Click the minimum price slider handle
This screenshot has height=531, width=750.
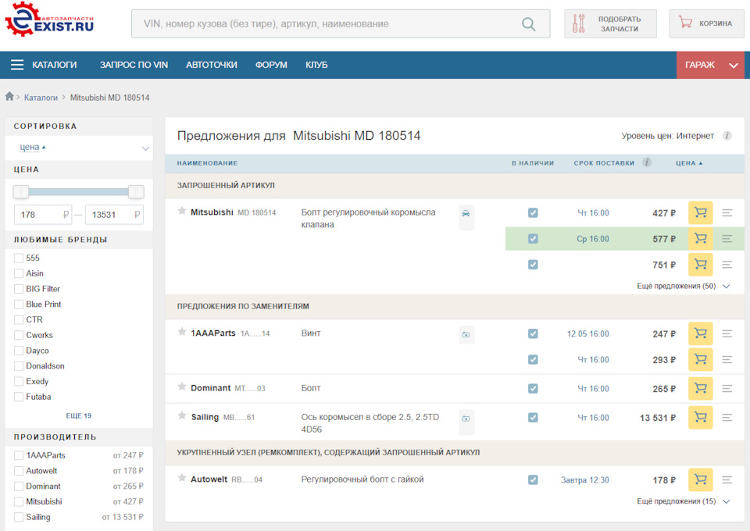pos(21,191)
